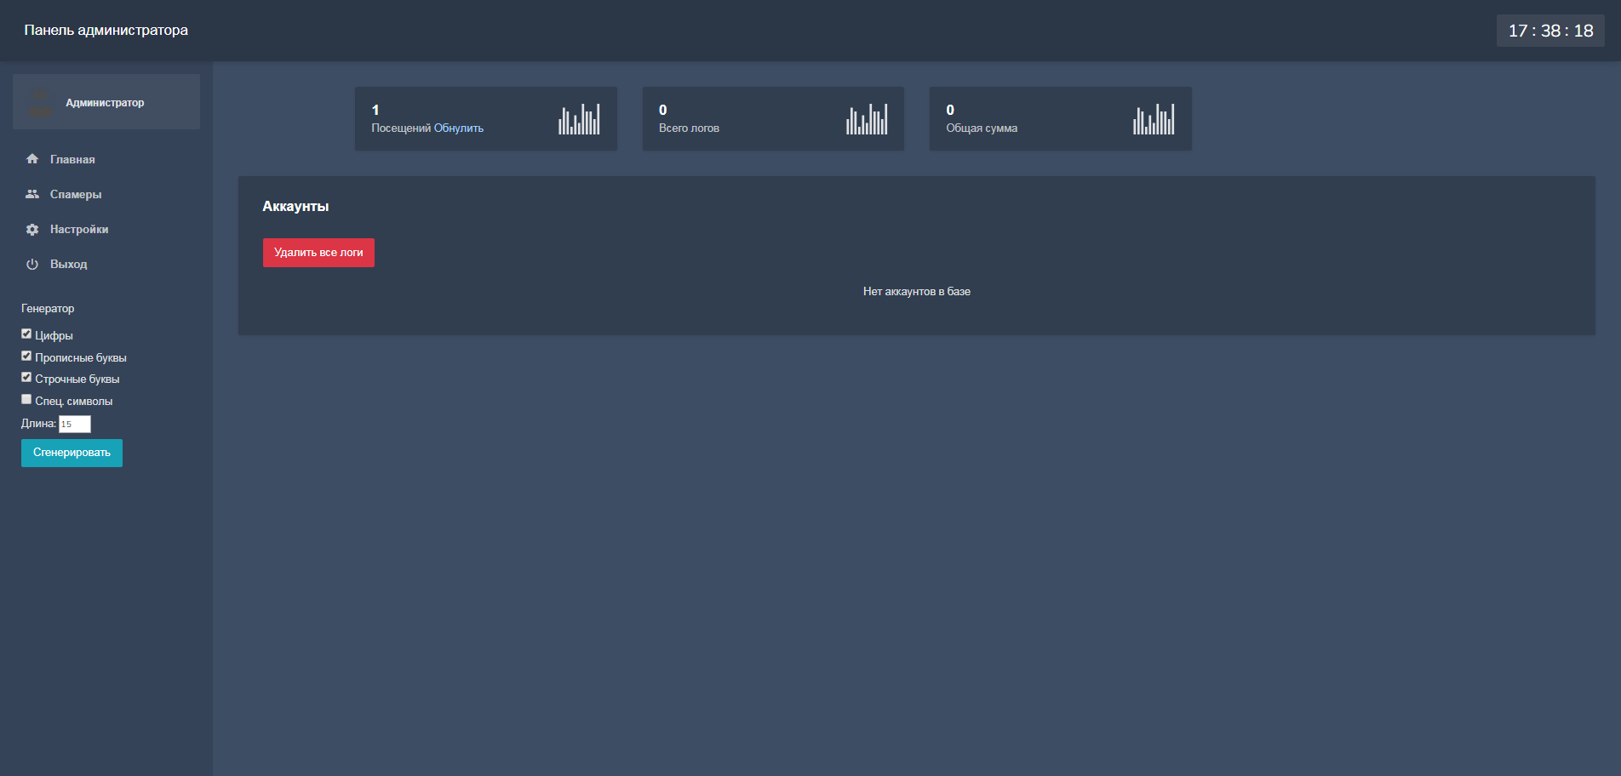
Task: Click the people icon beside Спамеры
Action: 32,194
